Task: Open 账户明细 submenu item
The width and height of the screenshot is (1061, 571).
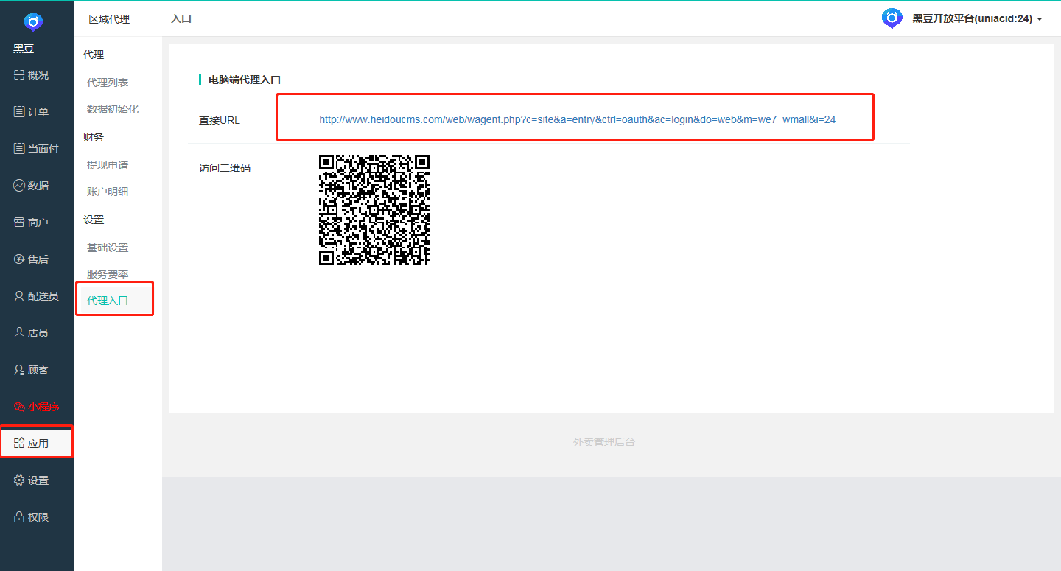Action: click(108, 192)
